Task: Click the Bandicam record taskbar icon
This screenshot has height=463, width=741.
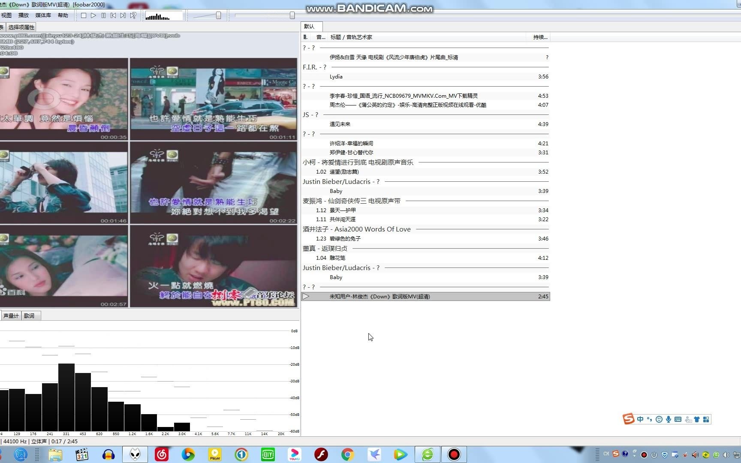Action: point(454,454)
